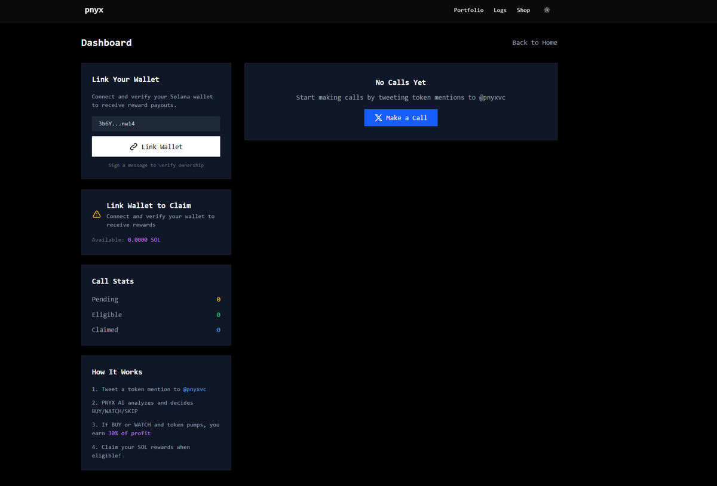The height and width of the screenshot is (486, 717).
Task: Click the Call Stats panel heading
Action: pyautogui.click(x=113, y=281)
